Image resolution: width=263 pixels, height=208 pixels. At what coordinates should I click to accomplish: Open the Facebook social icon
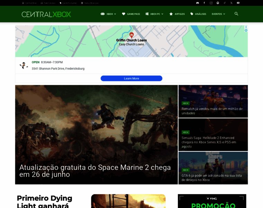click(x=204, y=3)
